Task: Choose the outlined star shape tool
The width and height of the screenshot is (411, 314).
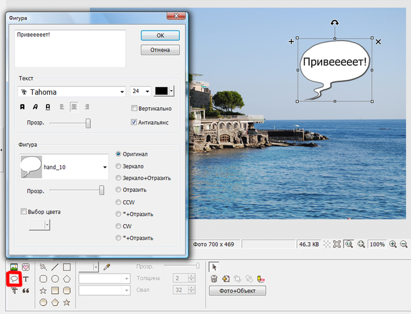Action: (x=44, y=291)
